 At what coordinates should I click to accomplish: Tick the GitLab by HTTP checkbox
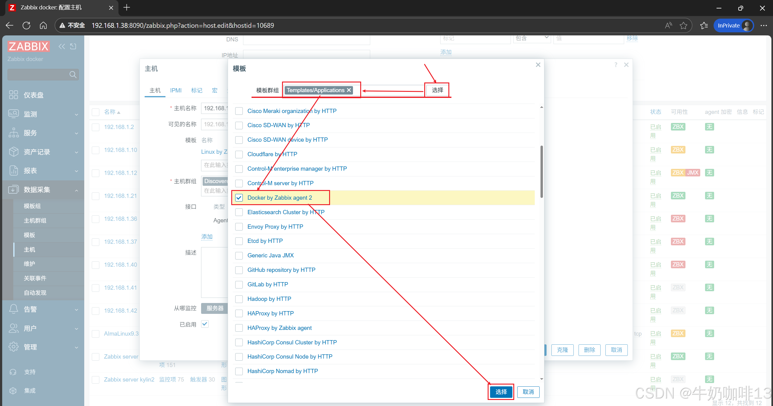[x=239, y=285]
